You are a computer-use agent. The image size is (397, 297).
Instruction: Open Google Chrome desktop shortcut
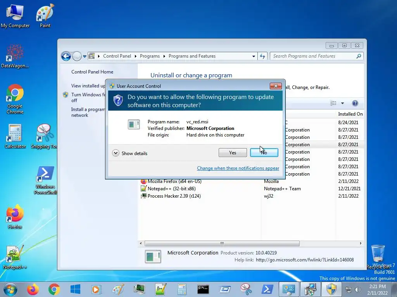pyautogui.click(x=15, y=99)
